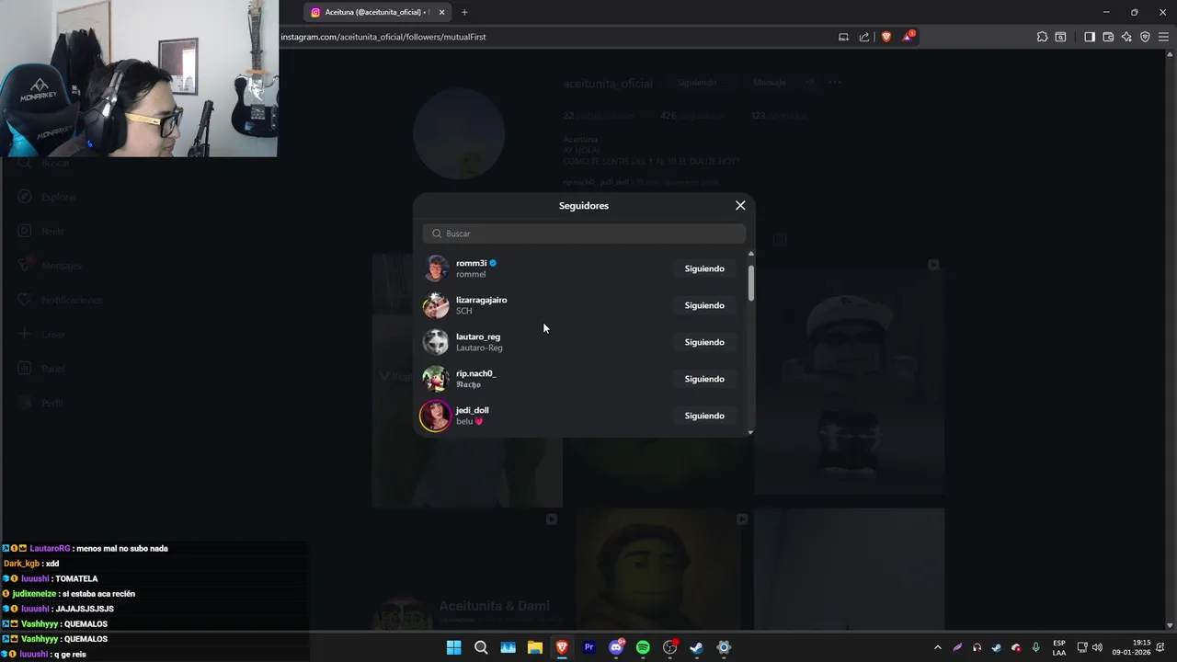Click the scroll-up arrow of followers list

coord(751,253)
